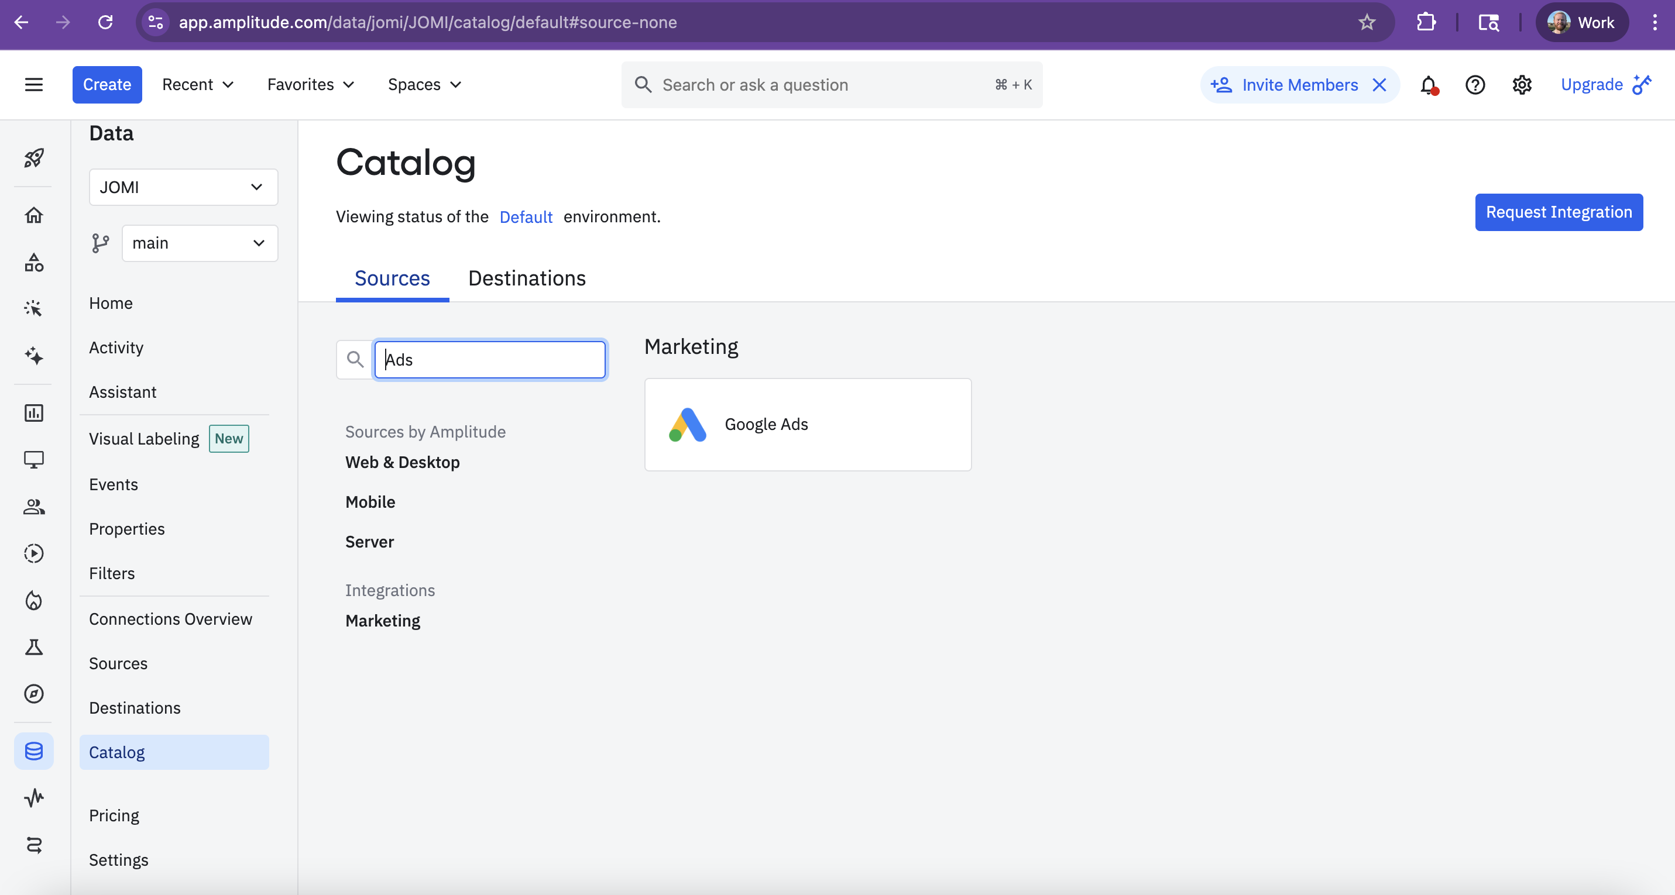Viewport: 1675px width, 895px height.
Task: Follow the Default environment link
Action: pyautogui.click(x=526, y=217)
